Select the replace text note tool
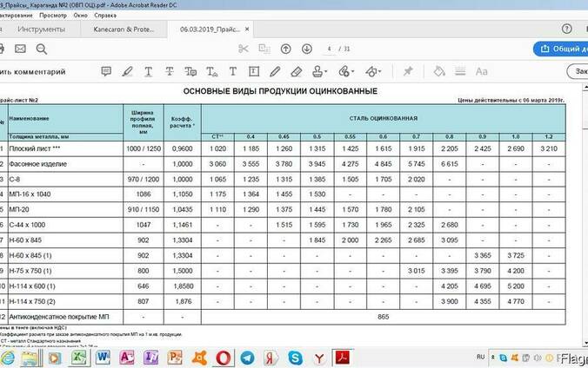The width and height of the screenshot is (588, 368). (190, 71)
